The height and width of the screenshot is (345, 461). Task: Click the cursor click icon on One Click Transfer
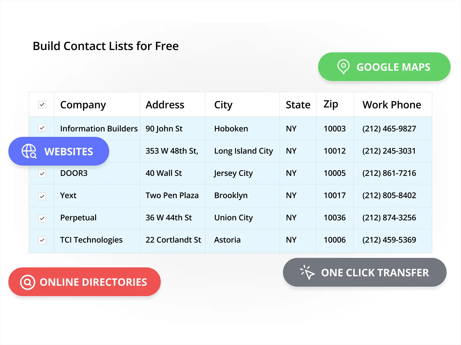(x=307, y=272)
